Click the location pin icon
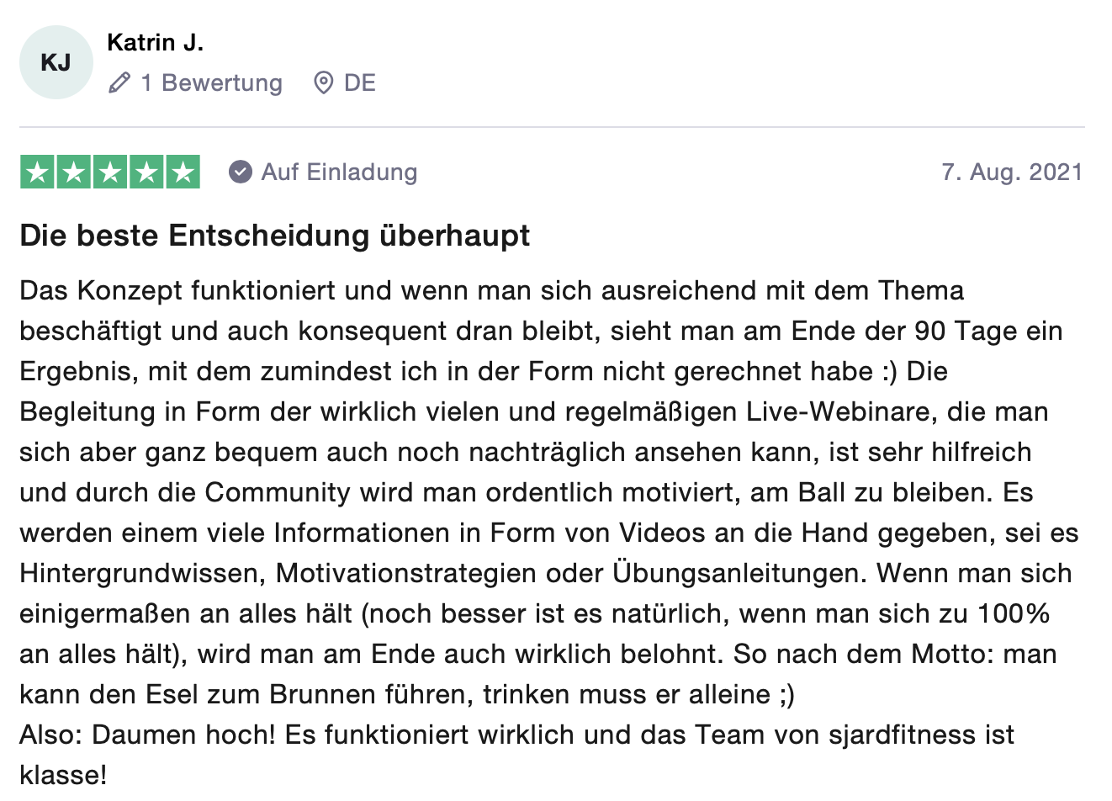Screen dimensions: 1112x801 [323, 82]
